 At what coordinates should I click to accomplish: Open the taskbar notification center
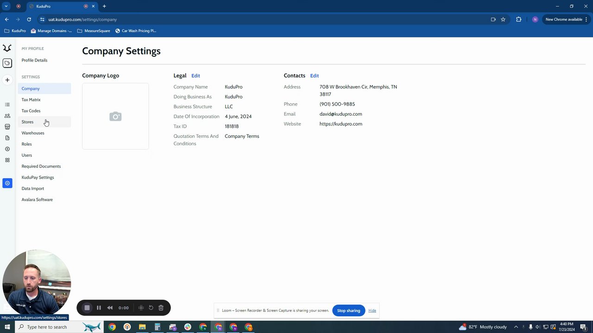point(584,327)
